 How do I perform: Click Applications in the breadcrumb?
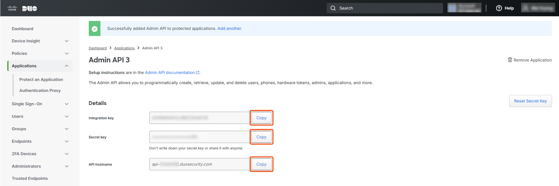[x=124, y=48]
